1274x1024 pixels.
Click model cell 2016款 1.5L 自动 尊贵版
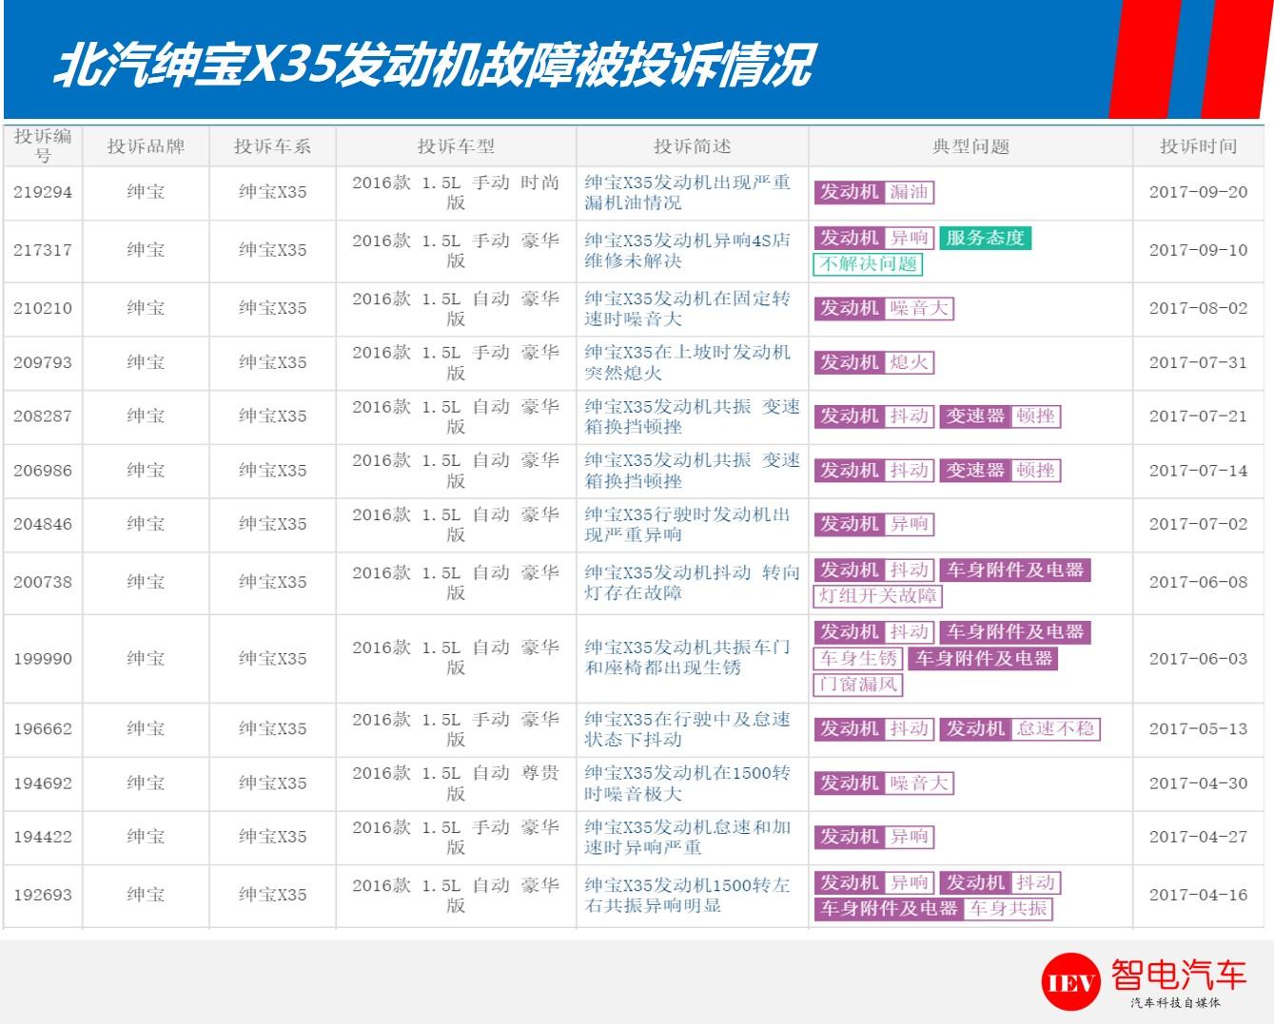pyautogui.click(x=456, y=782)
